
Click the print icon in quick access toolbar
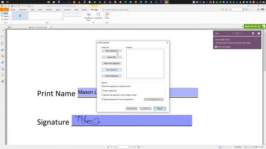pos(12,6)
